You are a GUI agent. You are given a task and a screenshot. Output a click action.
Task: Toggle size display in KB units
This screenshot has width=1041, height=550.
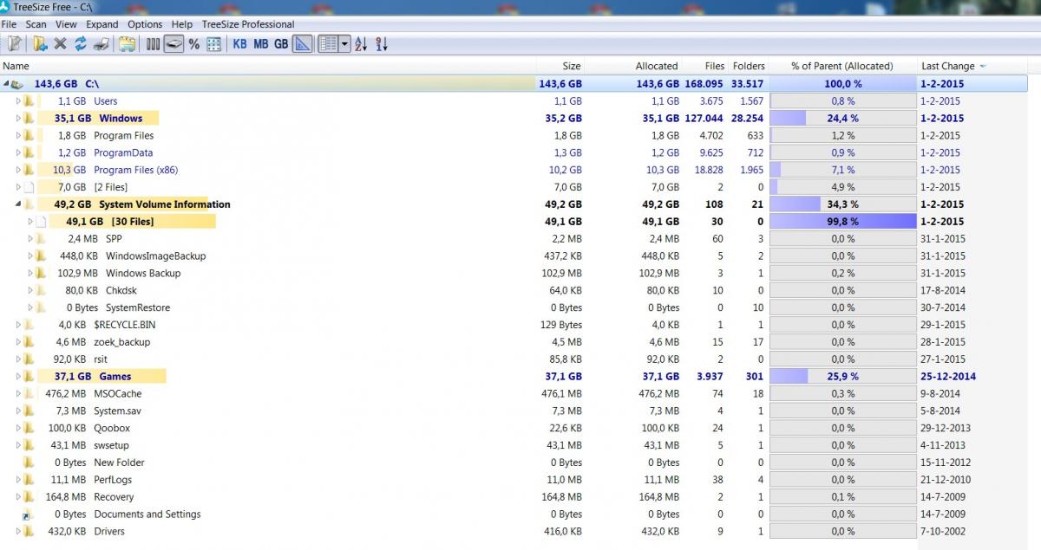pyautogui.click(x=239, y=44)
